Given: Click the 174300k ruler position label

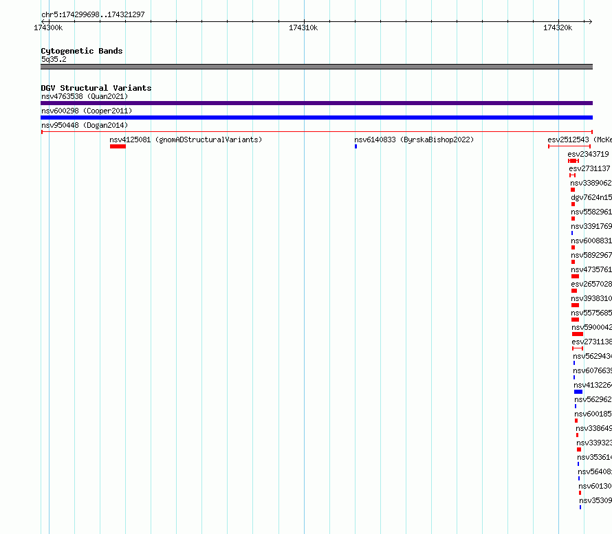Looking at the screenshot, I should click(x=48, y=27).
